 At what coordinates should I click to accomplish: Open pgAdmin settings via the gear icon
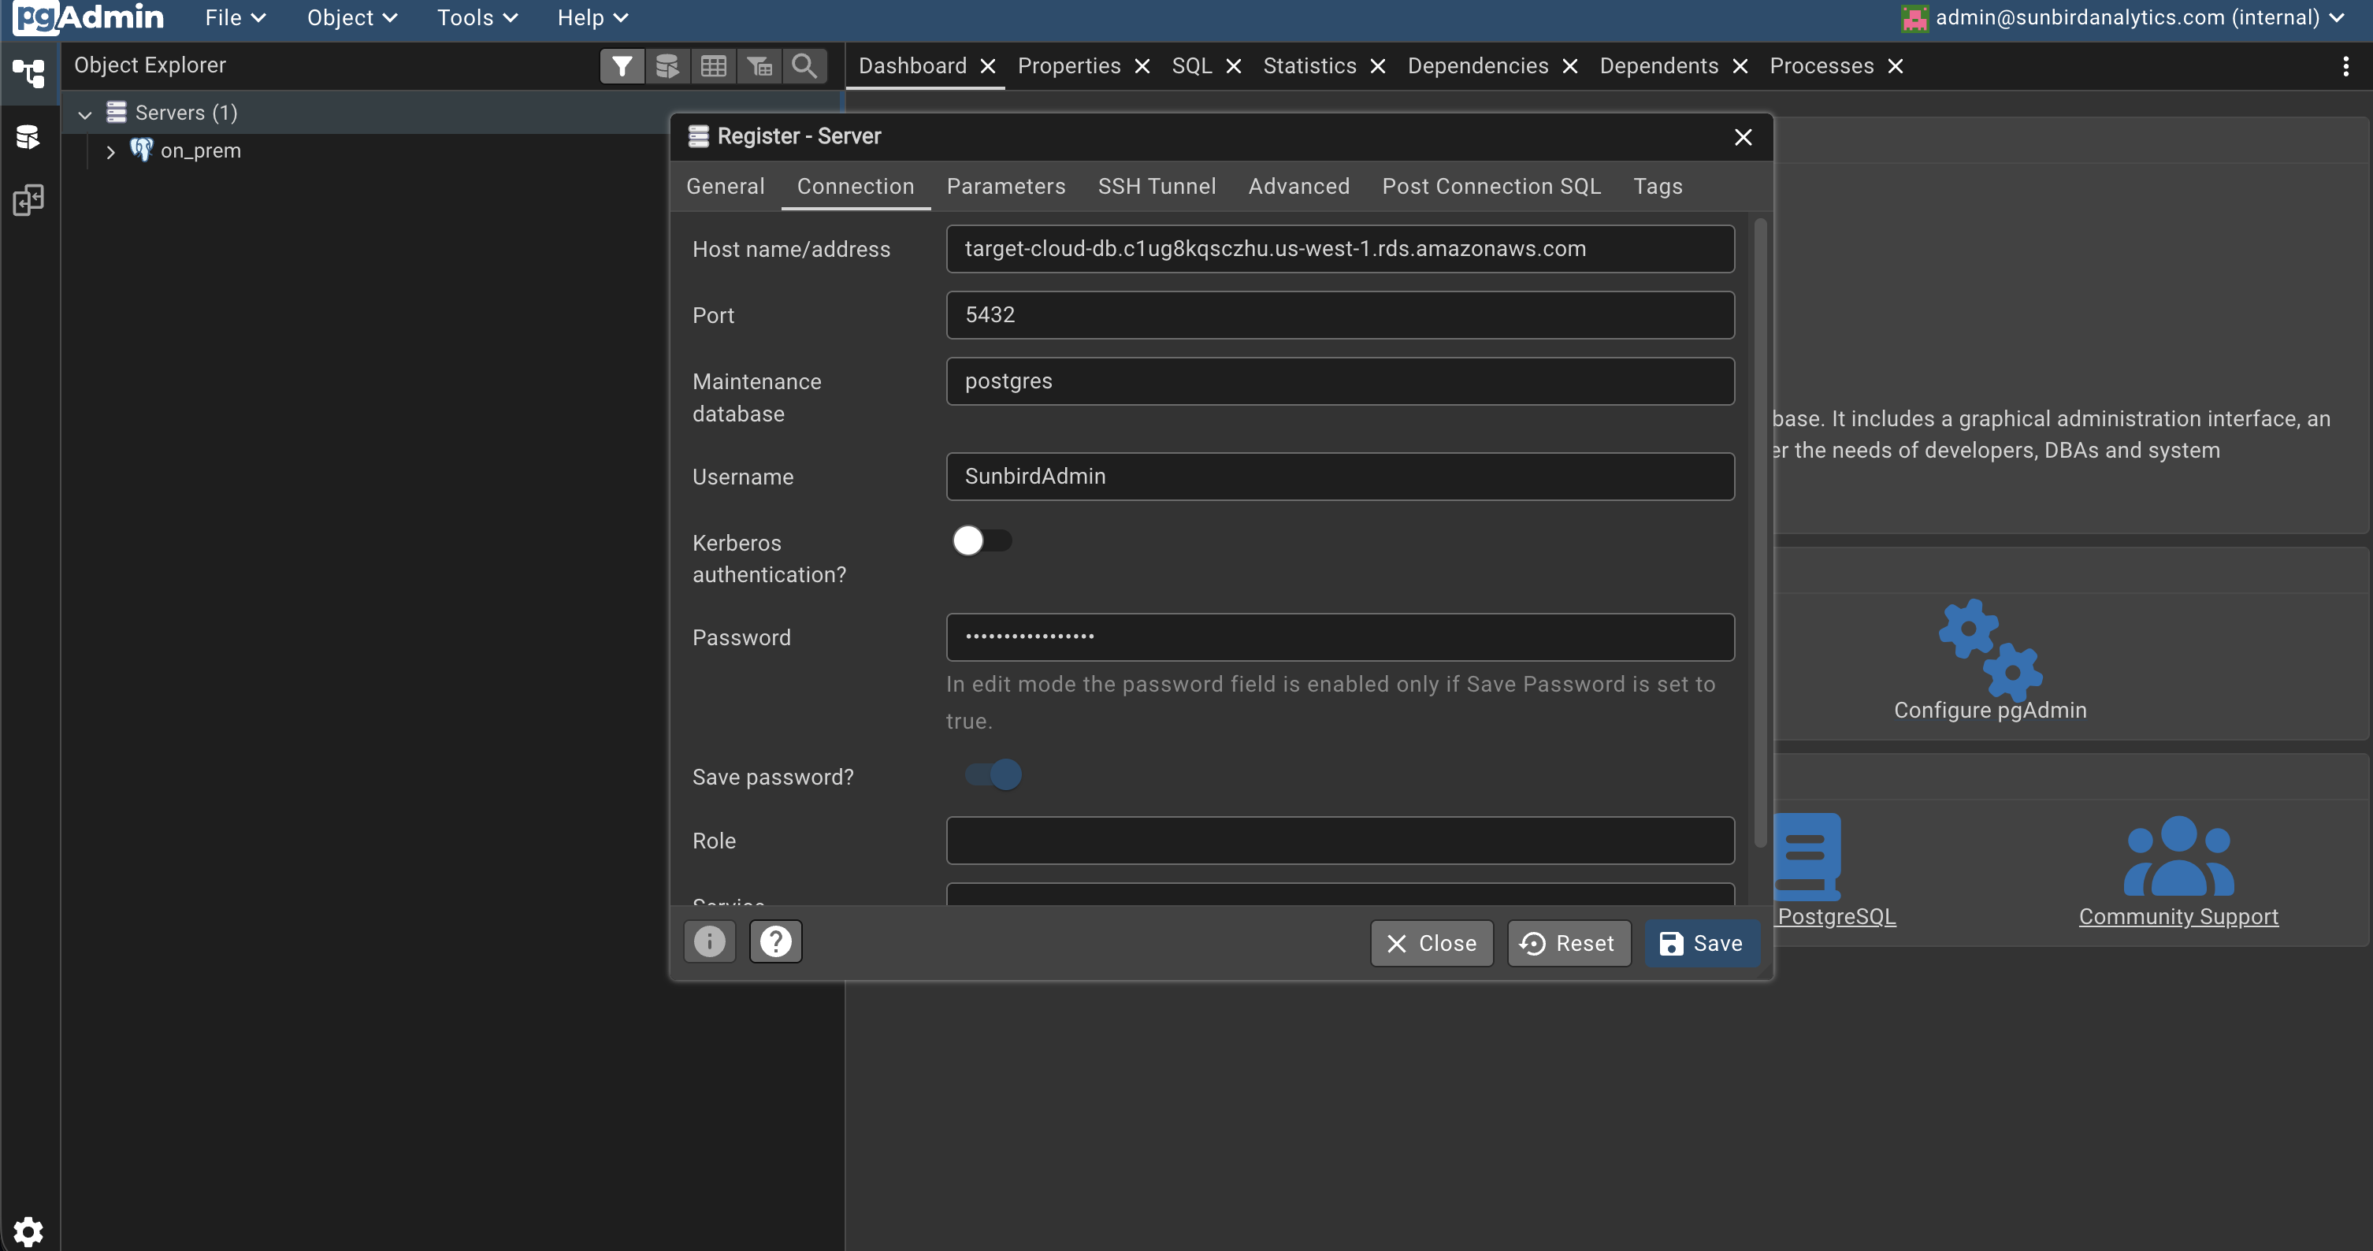(x=28, y=1231)
